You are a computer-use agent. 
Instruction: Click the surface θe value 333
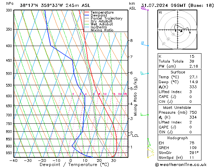[193, 87]
